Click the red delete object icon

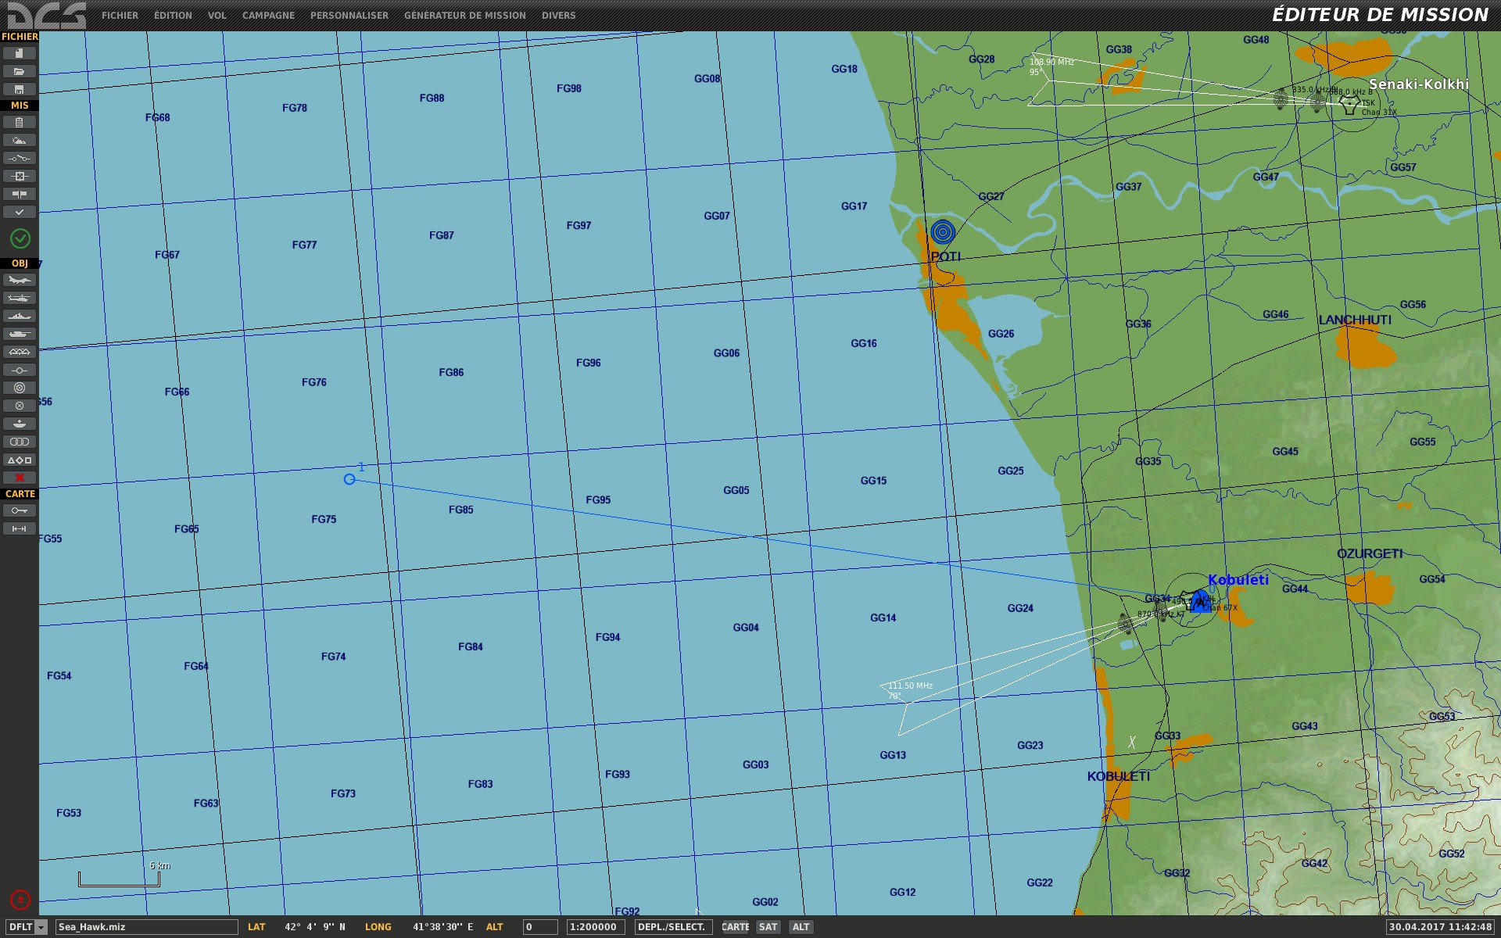click(20, 478)
